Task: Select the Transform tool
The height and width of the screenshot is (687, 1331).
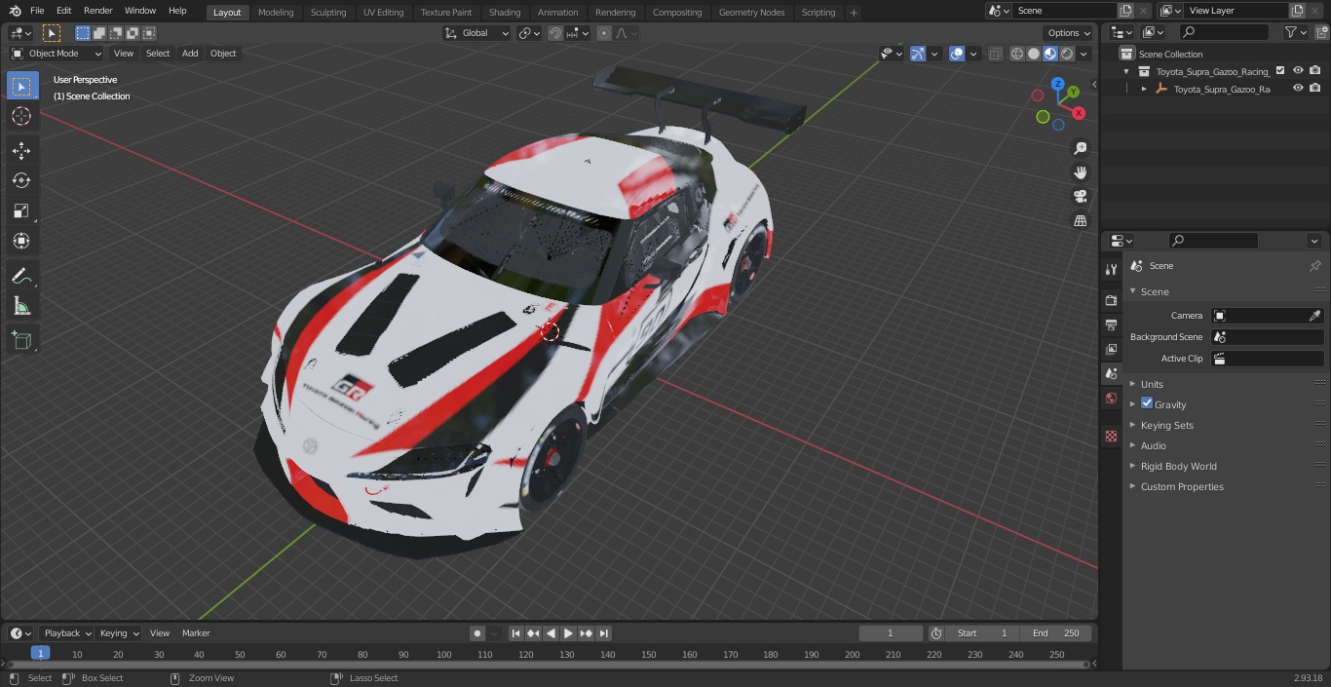Action: click(x=21, y=241)
